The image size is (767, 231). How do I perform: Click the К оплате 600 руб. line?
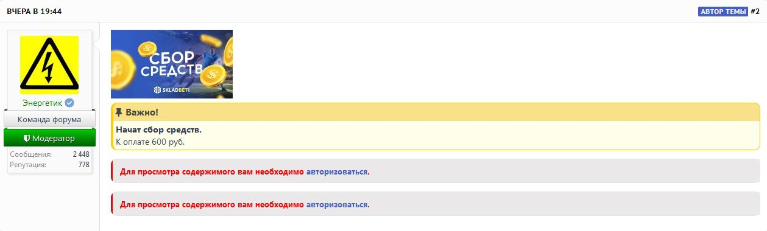pos(150,142)
